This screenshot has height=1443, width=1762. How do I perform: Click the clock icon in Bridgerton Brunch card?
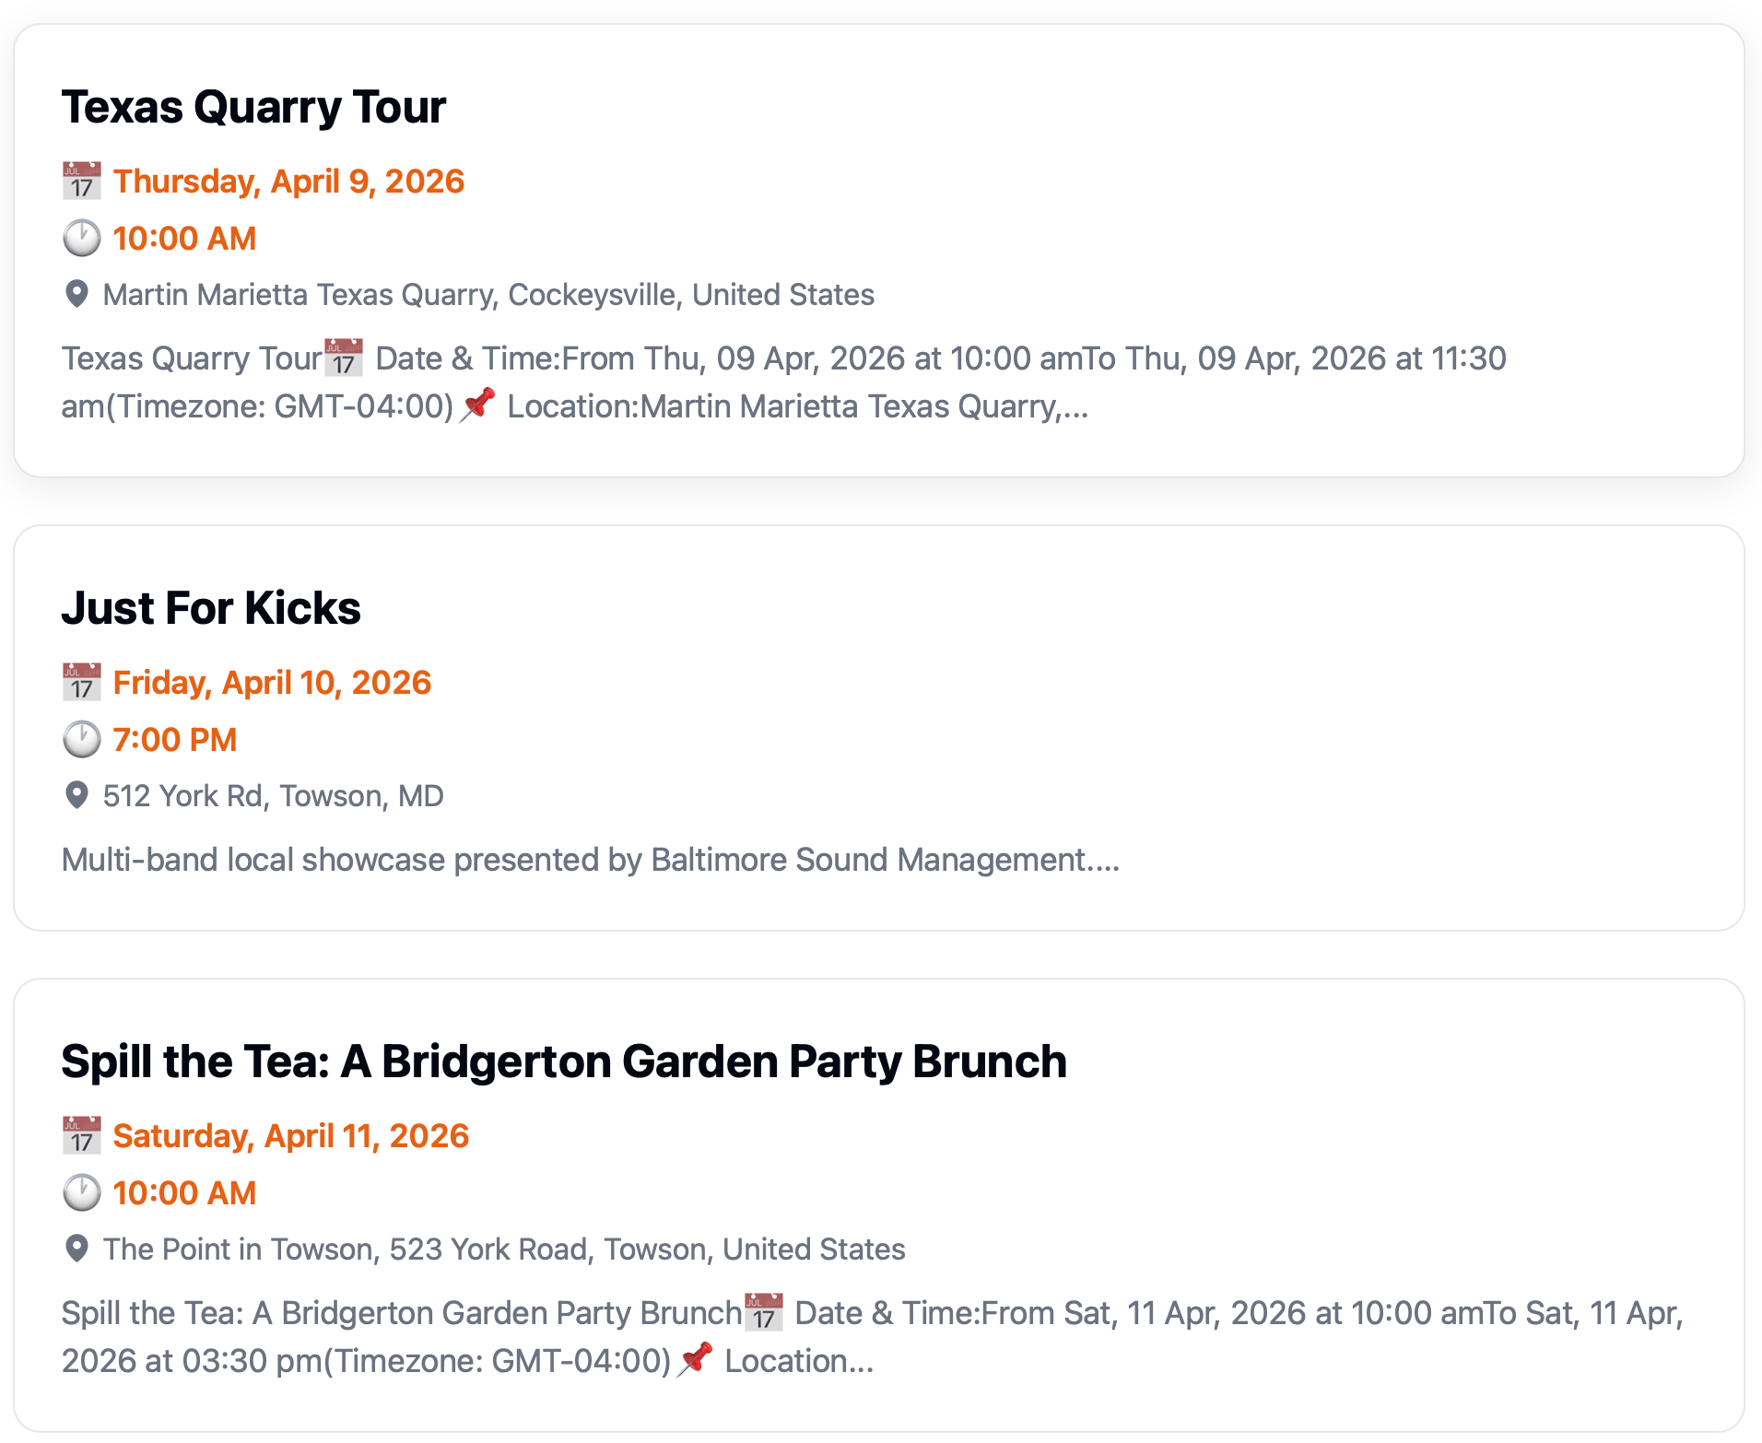tap(81, 1193)
